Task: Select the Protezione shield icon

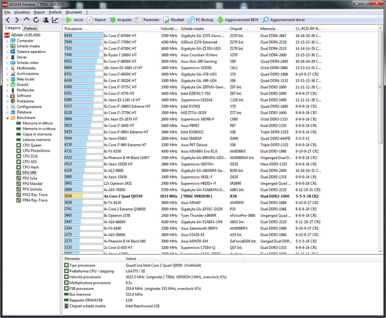Action: click(13, 101)
